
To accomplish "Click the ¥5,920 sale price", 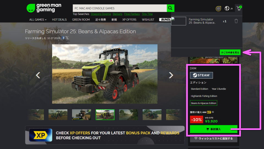I will click(211, 121).
